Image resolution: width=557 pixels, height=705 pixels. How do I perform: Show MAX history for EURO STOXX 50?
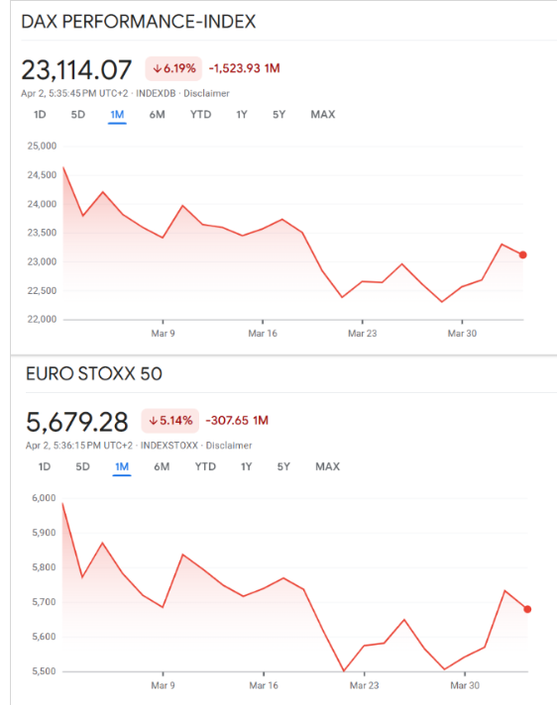tap(327, 466)
